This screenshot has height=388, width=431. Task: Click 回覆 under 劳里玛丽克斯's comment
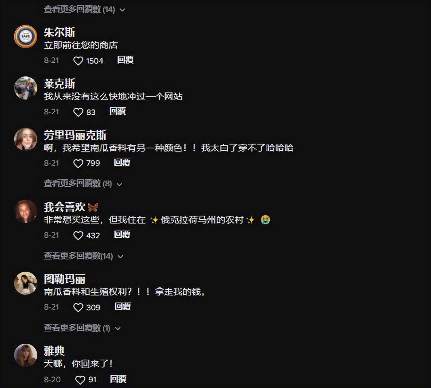tap(122, 163)
